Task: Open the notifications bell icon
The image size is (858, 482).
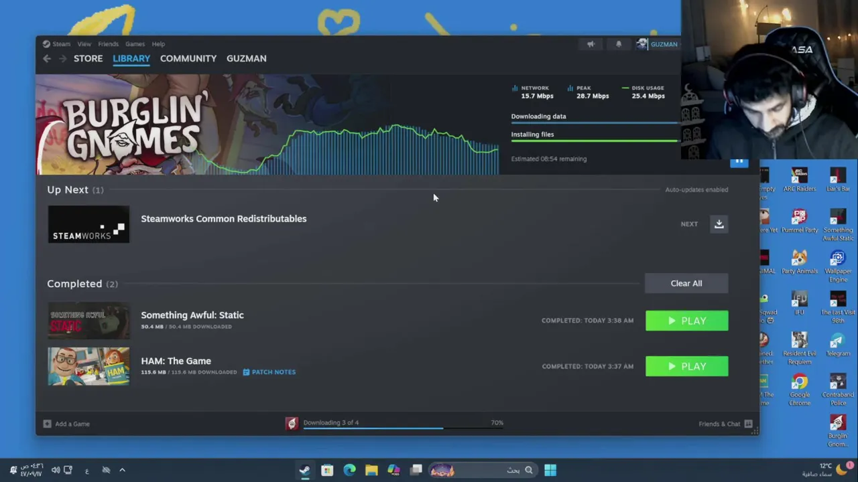Action: (618, 44)
